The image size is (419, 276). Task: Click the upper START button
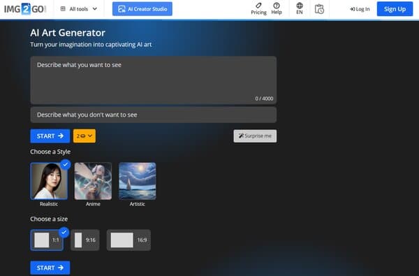pos(50,136)
